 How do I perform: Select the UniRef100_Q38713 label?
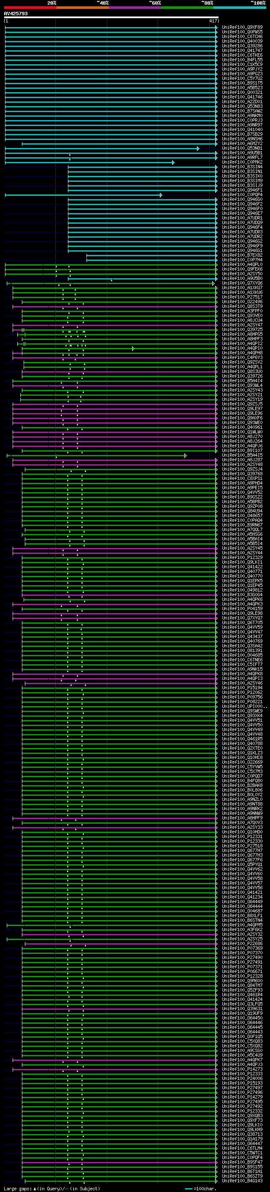coord(242,1134)
